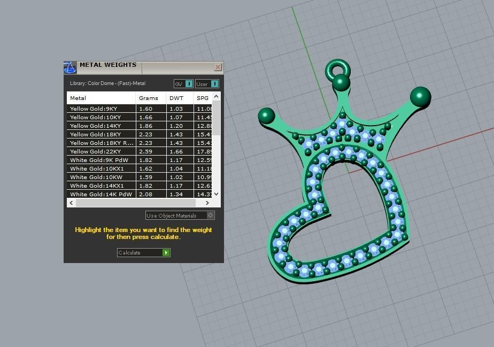Click the crown's left tip ball

[267, 115]
